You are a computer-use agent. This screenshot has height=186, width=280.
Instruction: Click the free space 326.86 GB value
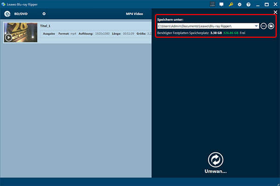coord(231,33)
